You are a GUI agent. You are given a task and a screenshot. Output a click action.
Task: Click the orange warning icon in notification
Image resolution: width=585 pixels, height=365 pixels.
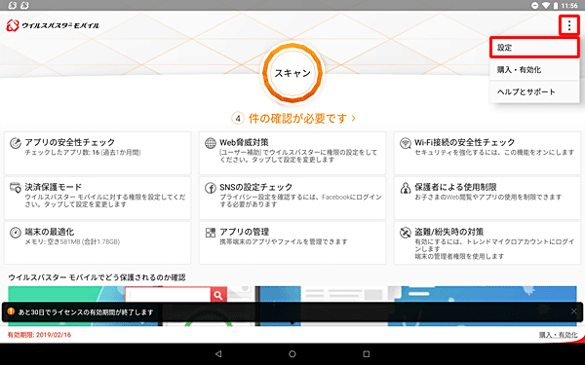(x=11, y=311)
